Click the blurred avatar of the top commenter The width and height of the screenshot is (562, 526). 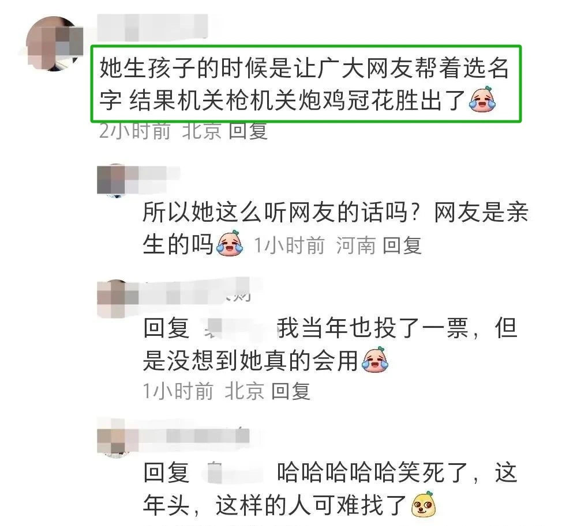point(54,43)
